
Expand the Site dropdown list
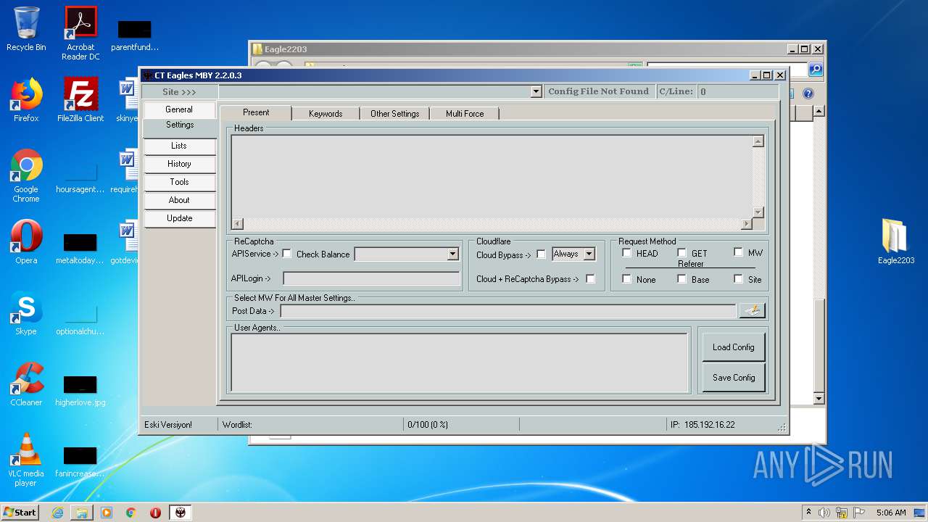pos(536,91)
